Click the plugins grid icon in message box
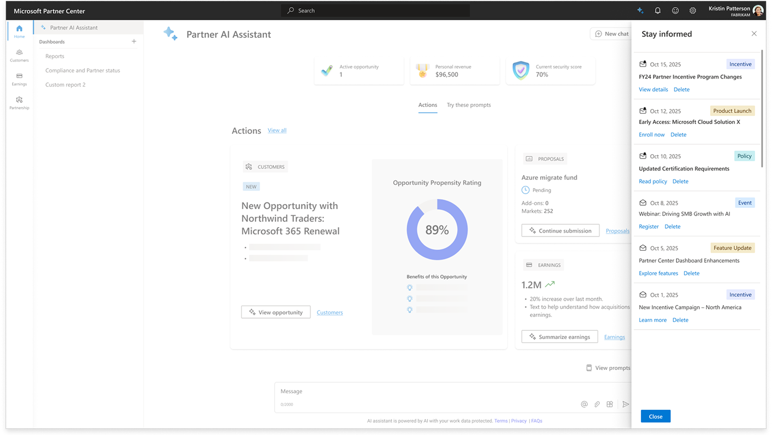 click(x=610, y=404)
